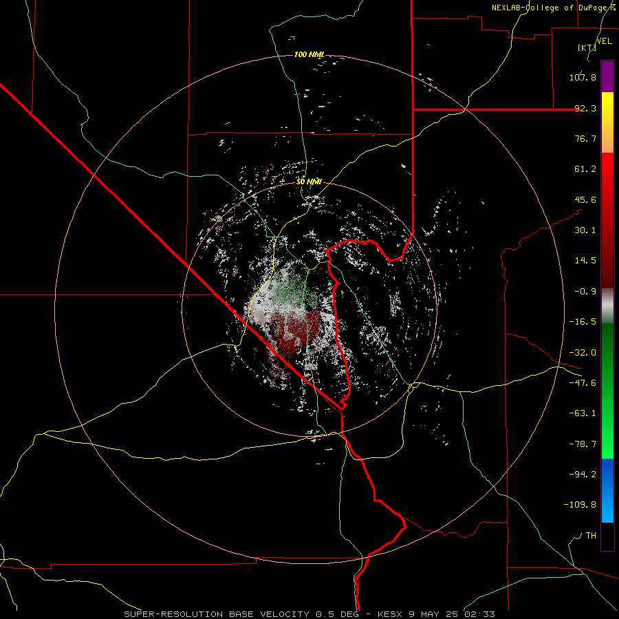Click the -0.9 legend value
619x619 pixels.
point(585,292)
